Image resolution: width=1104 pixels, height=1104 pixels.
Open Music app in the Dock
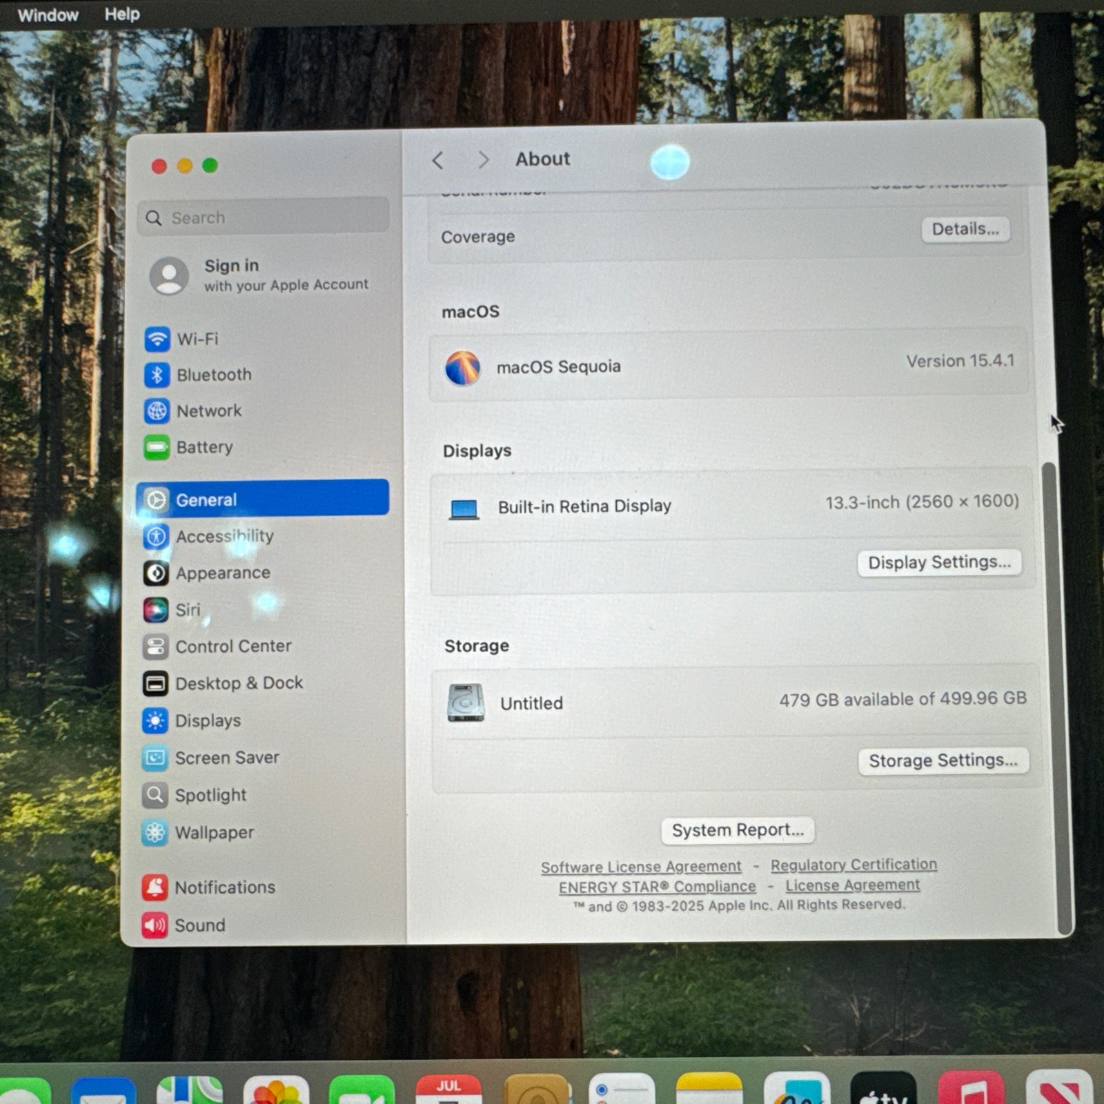click(x=972, y=1087)
